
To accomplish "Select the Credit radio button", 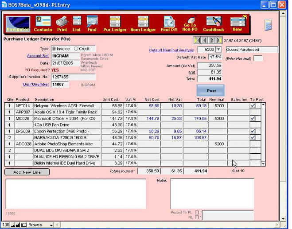I will 76,49.
